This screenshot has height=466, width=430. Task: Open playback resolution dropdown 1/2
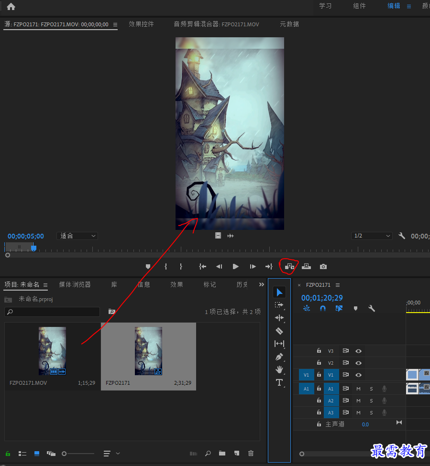(x=372, y=236)
